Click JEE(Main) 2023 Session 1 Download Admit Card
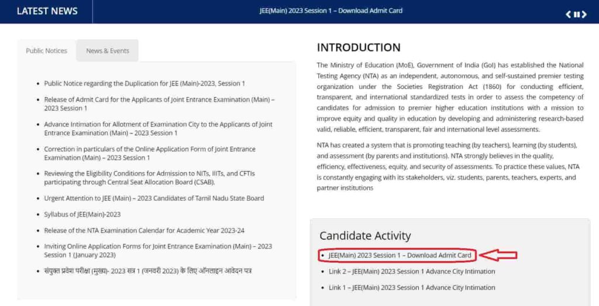The image size is (599, 306). click(400, 255)
